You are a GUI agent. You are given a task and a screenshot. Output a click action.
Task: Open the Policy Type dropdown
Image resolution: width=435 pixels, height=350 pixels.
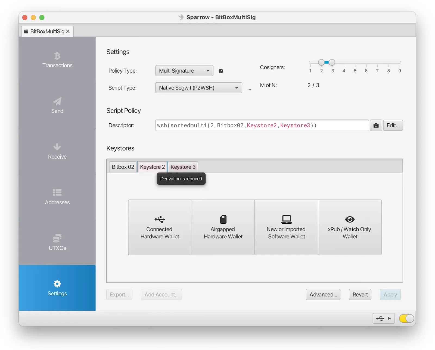click(x=184, y=71)
